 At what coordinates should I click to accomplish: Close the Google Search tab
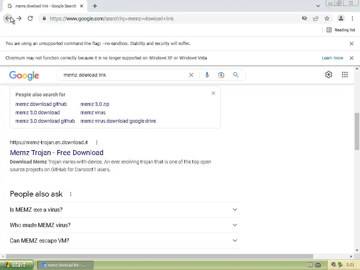(x=82, y=6)
